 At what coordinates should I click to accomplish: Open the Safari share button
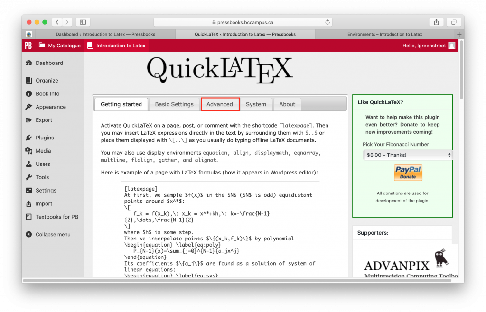click(x=437, y=22)
